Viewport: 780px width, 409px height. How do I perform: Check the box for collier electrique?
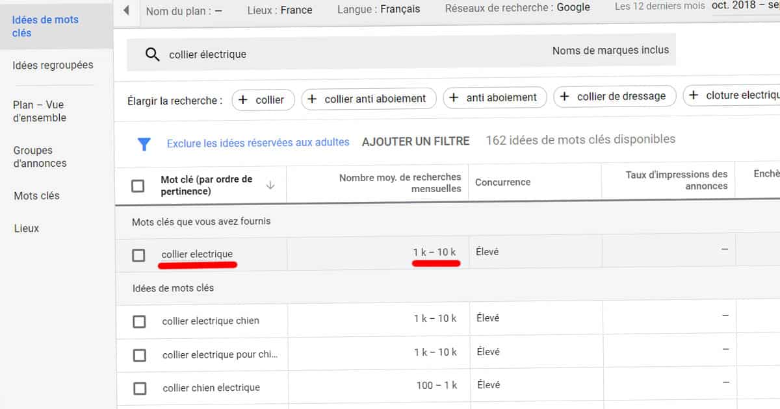pos(138,255)
